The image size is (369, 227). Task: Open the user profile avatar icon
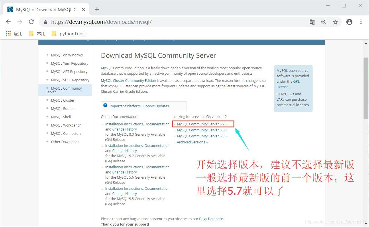click(x=349, y=22)
